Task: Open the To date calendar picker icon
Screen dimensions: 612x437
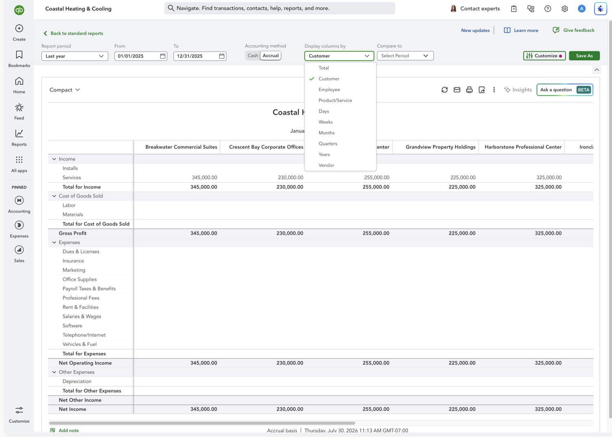Action: click(222, 56)
